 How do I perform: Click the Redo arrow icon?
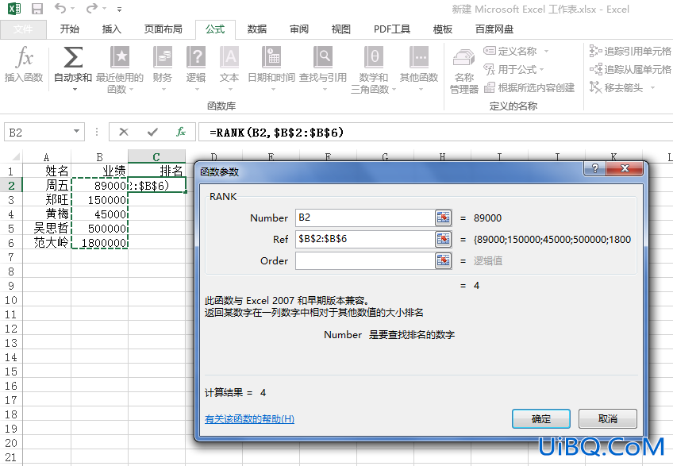pyautogui.click(x=91, y=8)
